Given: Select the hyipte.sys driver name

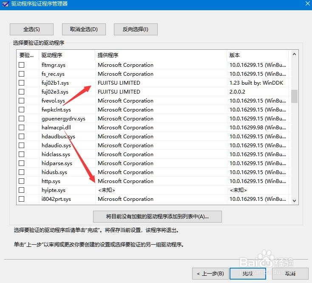Looking at the screenshot, I should [x=54, y=190].
